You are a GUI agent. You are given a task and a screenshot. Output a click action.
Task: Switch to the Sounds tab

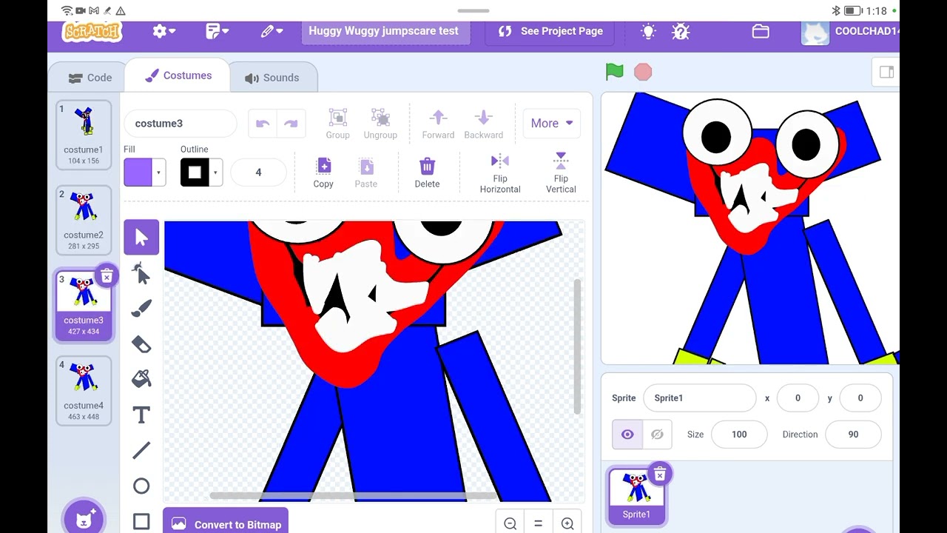272,78
